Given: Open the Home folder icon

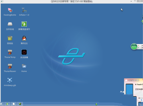Looking at the screenshot, I should (24, 66).
